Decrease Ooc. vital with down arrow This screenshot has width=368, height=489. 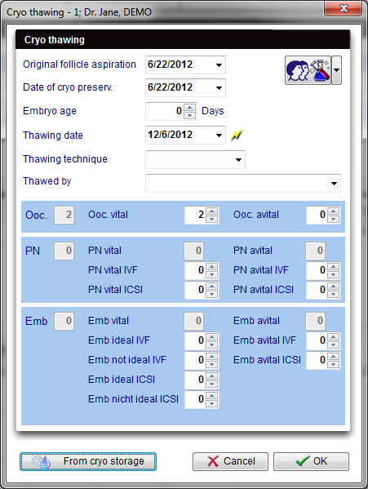212,219
